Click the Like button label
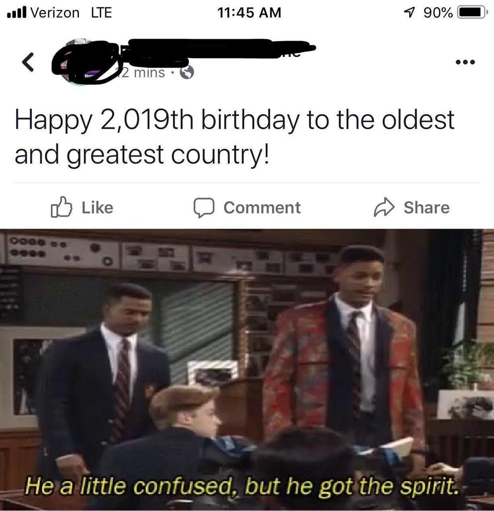Viewport: 494px width, 511px height. (97, 208)
